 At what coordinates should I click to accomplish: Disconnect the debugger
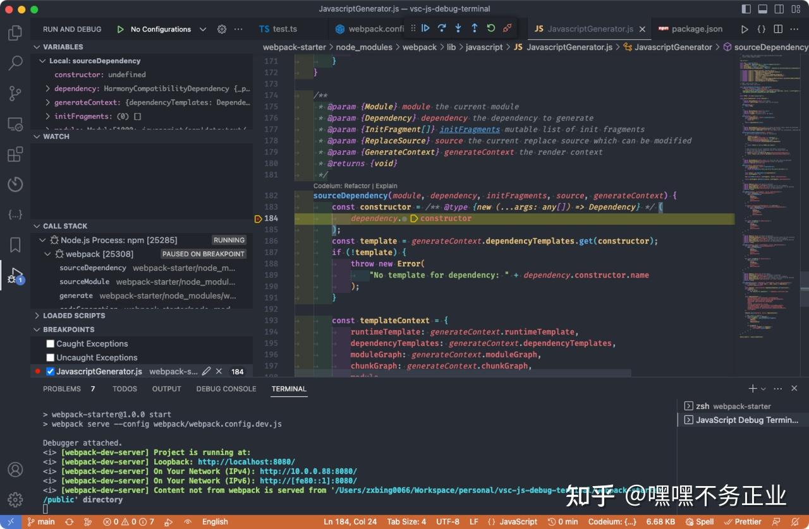(x=508, y=28)
